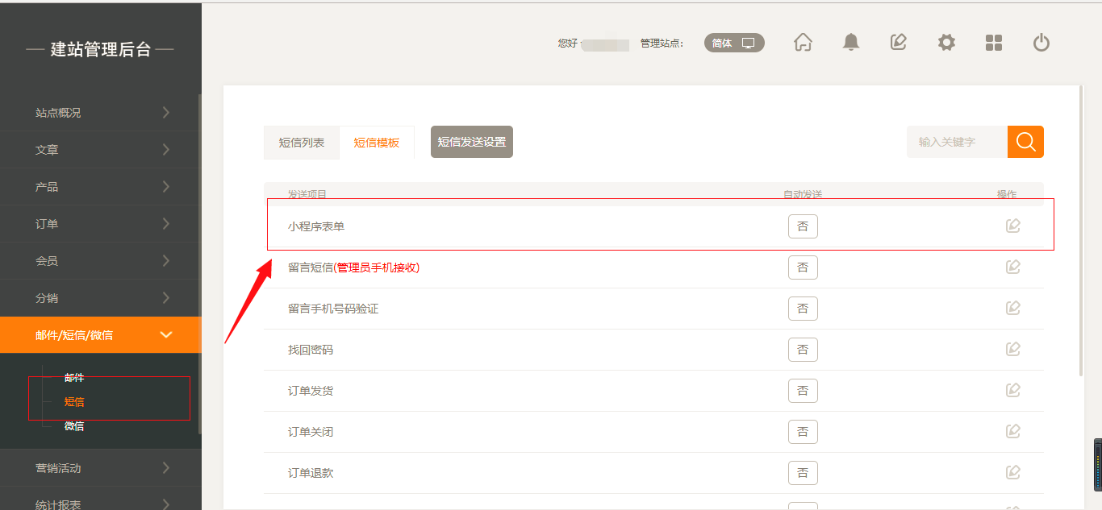Toggle auto-send 否 for 小程序表单
Image resolution: width=1102 pixels, height=510 pixels.
803,226
